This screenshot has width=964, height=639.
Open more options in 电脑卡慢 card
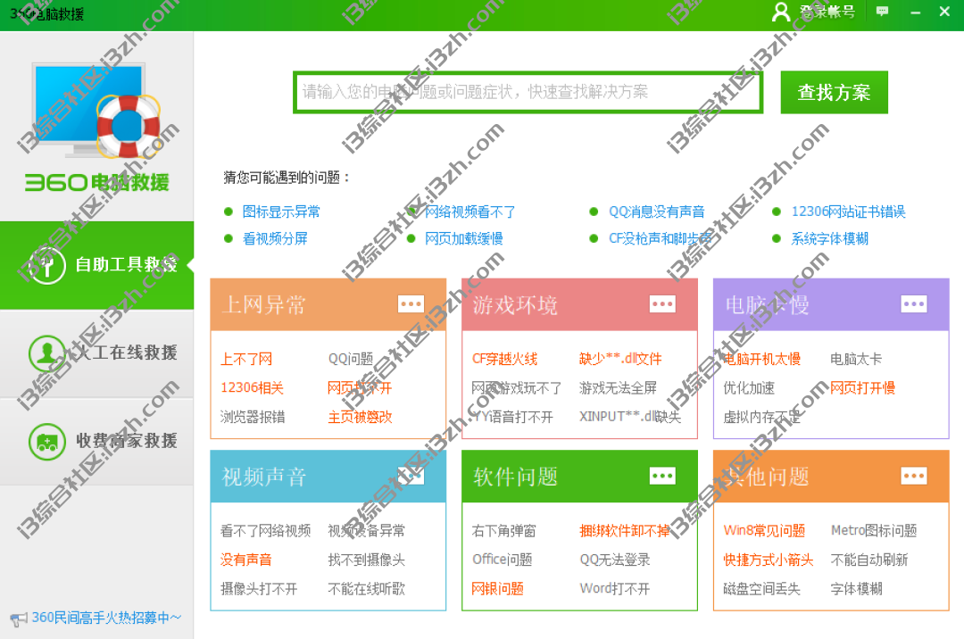pos(914,304)
